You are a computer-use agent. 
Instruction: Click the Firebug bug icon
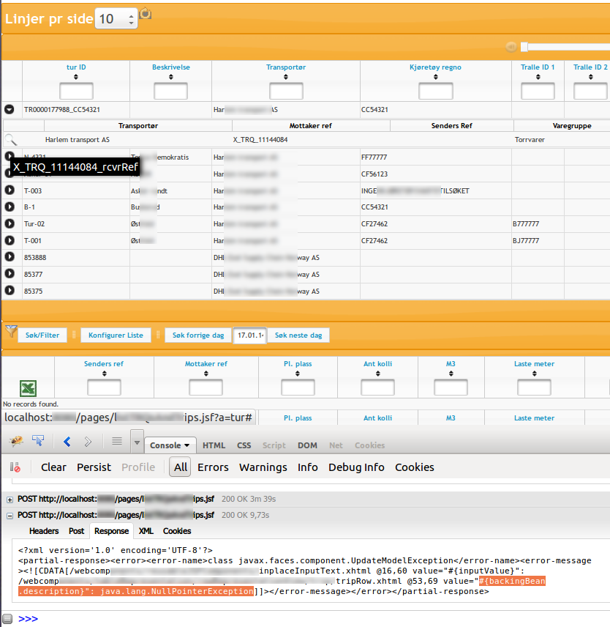point(17,439)
